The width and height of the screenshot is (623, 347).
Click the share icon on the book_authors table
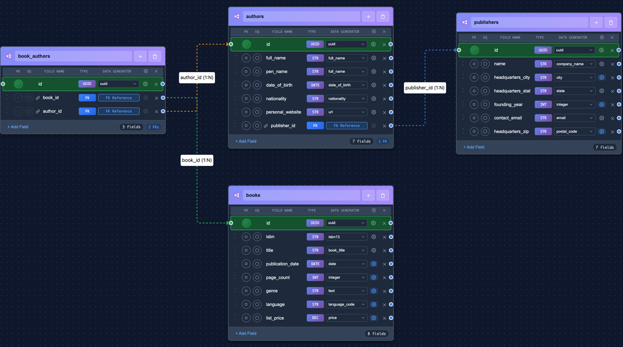[9, 56]
